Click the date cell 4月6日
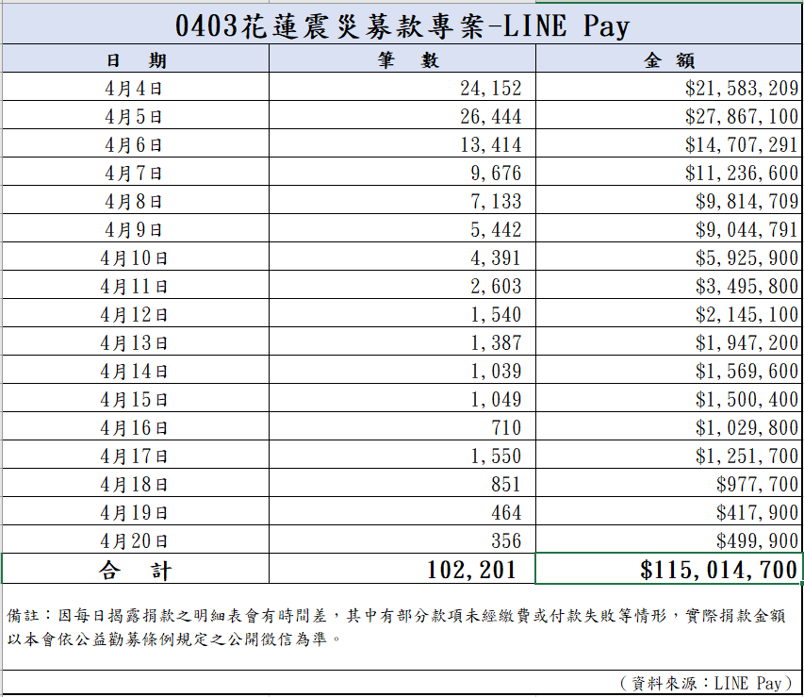The height and width of the screenshot is (697, 804). (x=136, y=143)
